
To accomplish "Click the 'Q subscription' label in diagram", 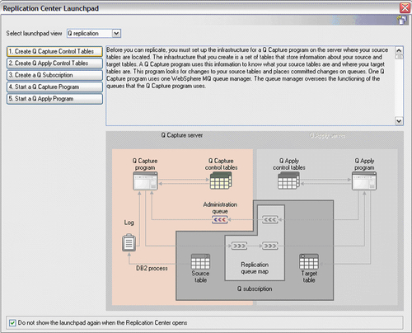I will click(x=255, y=288).
